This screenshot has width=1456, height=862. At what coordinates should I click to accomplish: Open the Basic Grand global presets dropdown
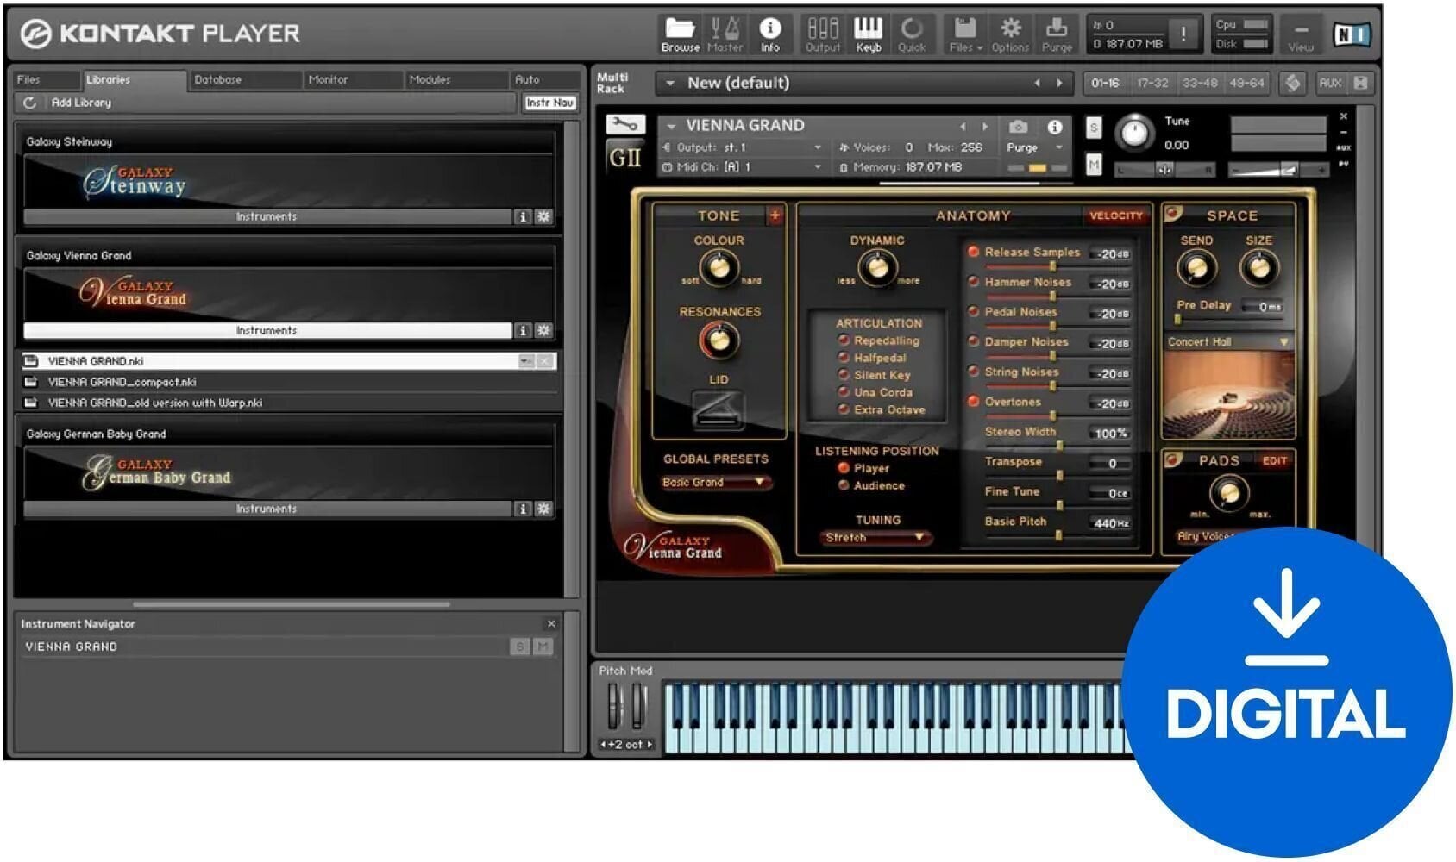[714, 483]
